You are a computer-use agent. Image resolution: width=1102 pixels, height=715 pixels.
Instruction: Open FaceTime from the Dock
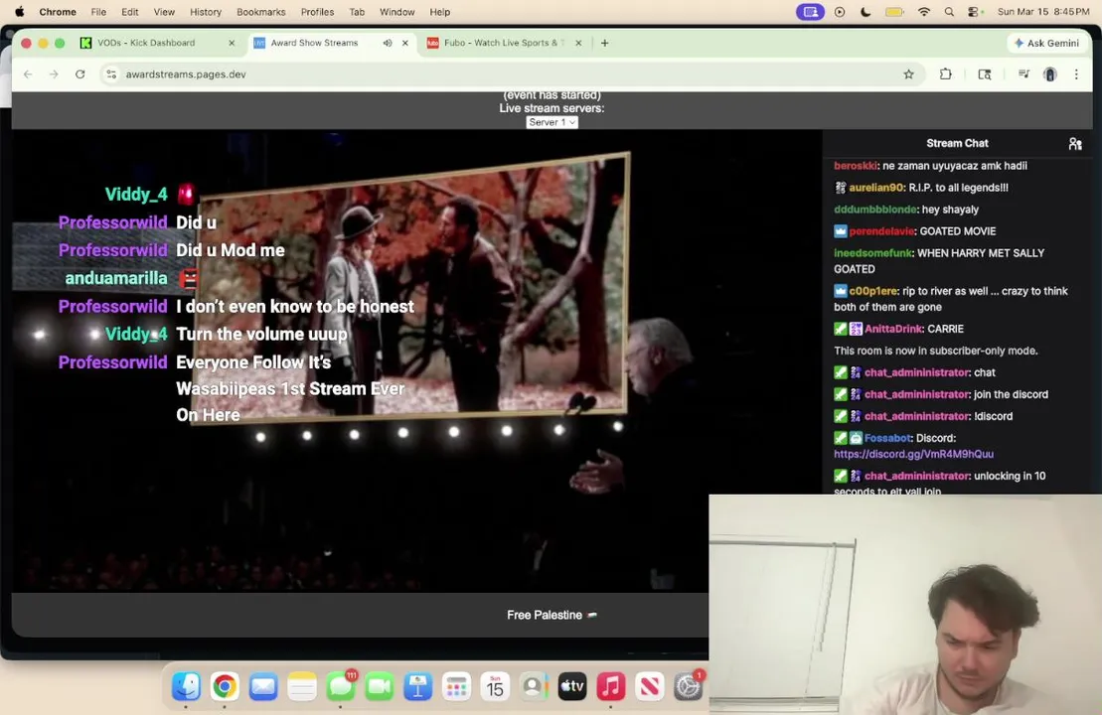pyautogui.click(x=380, y=686)
